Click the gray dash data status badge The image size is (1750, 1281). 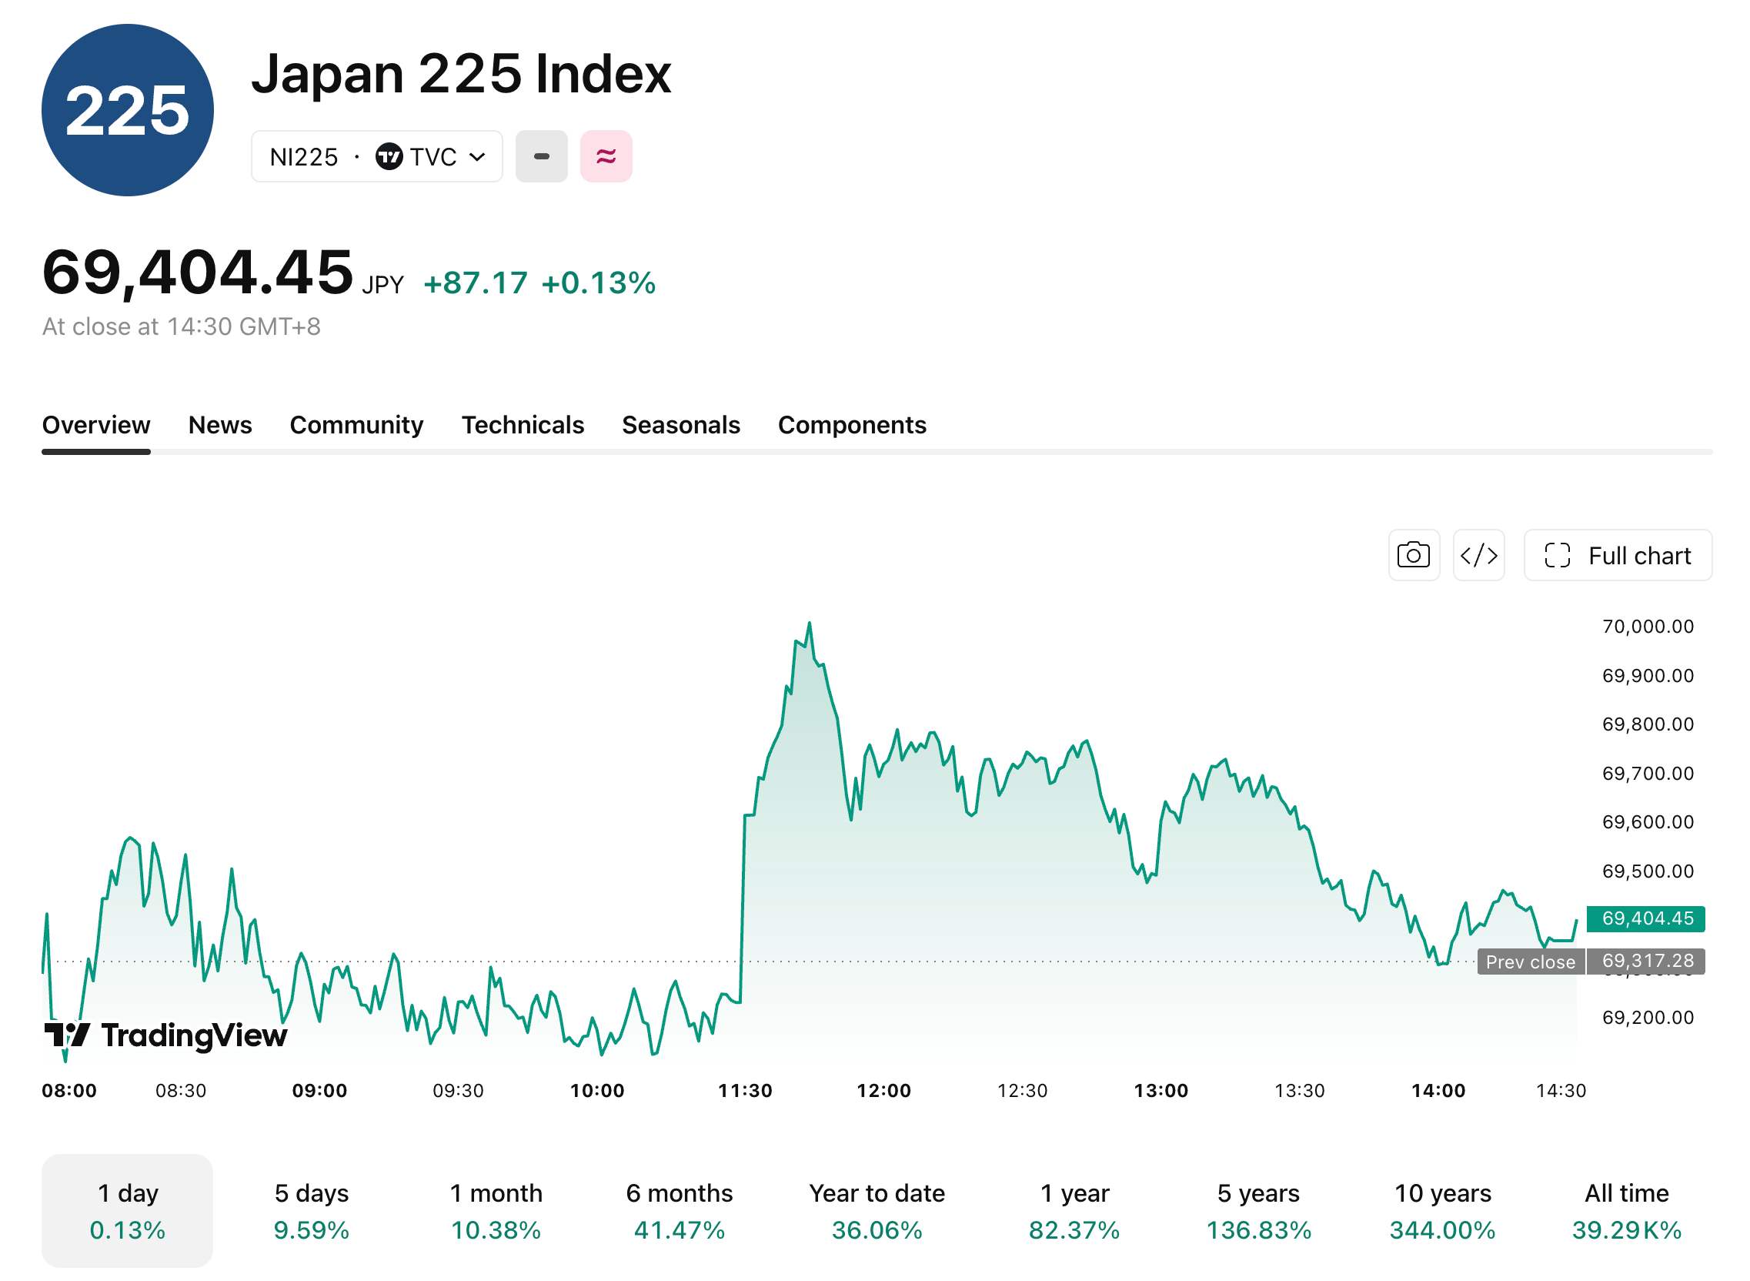(x=542, y=156)
